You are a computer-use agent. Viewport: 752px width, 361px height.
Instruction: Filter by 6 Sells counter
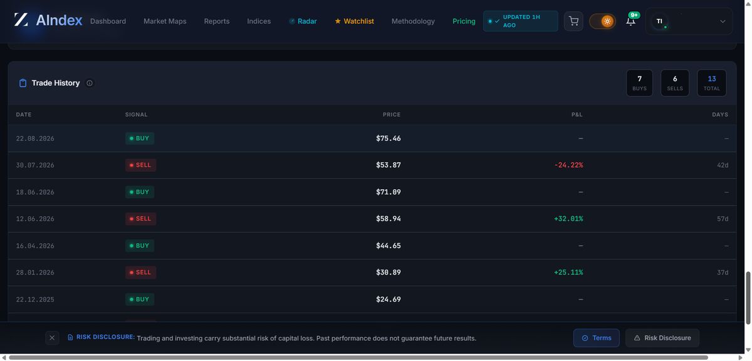(675, 83)
